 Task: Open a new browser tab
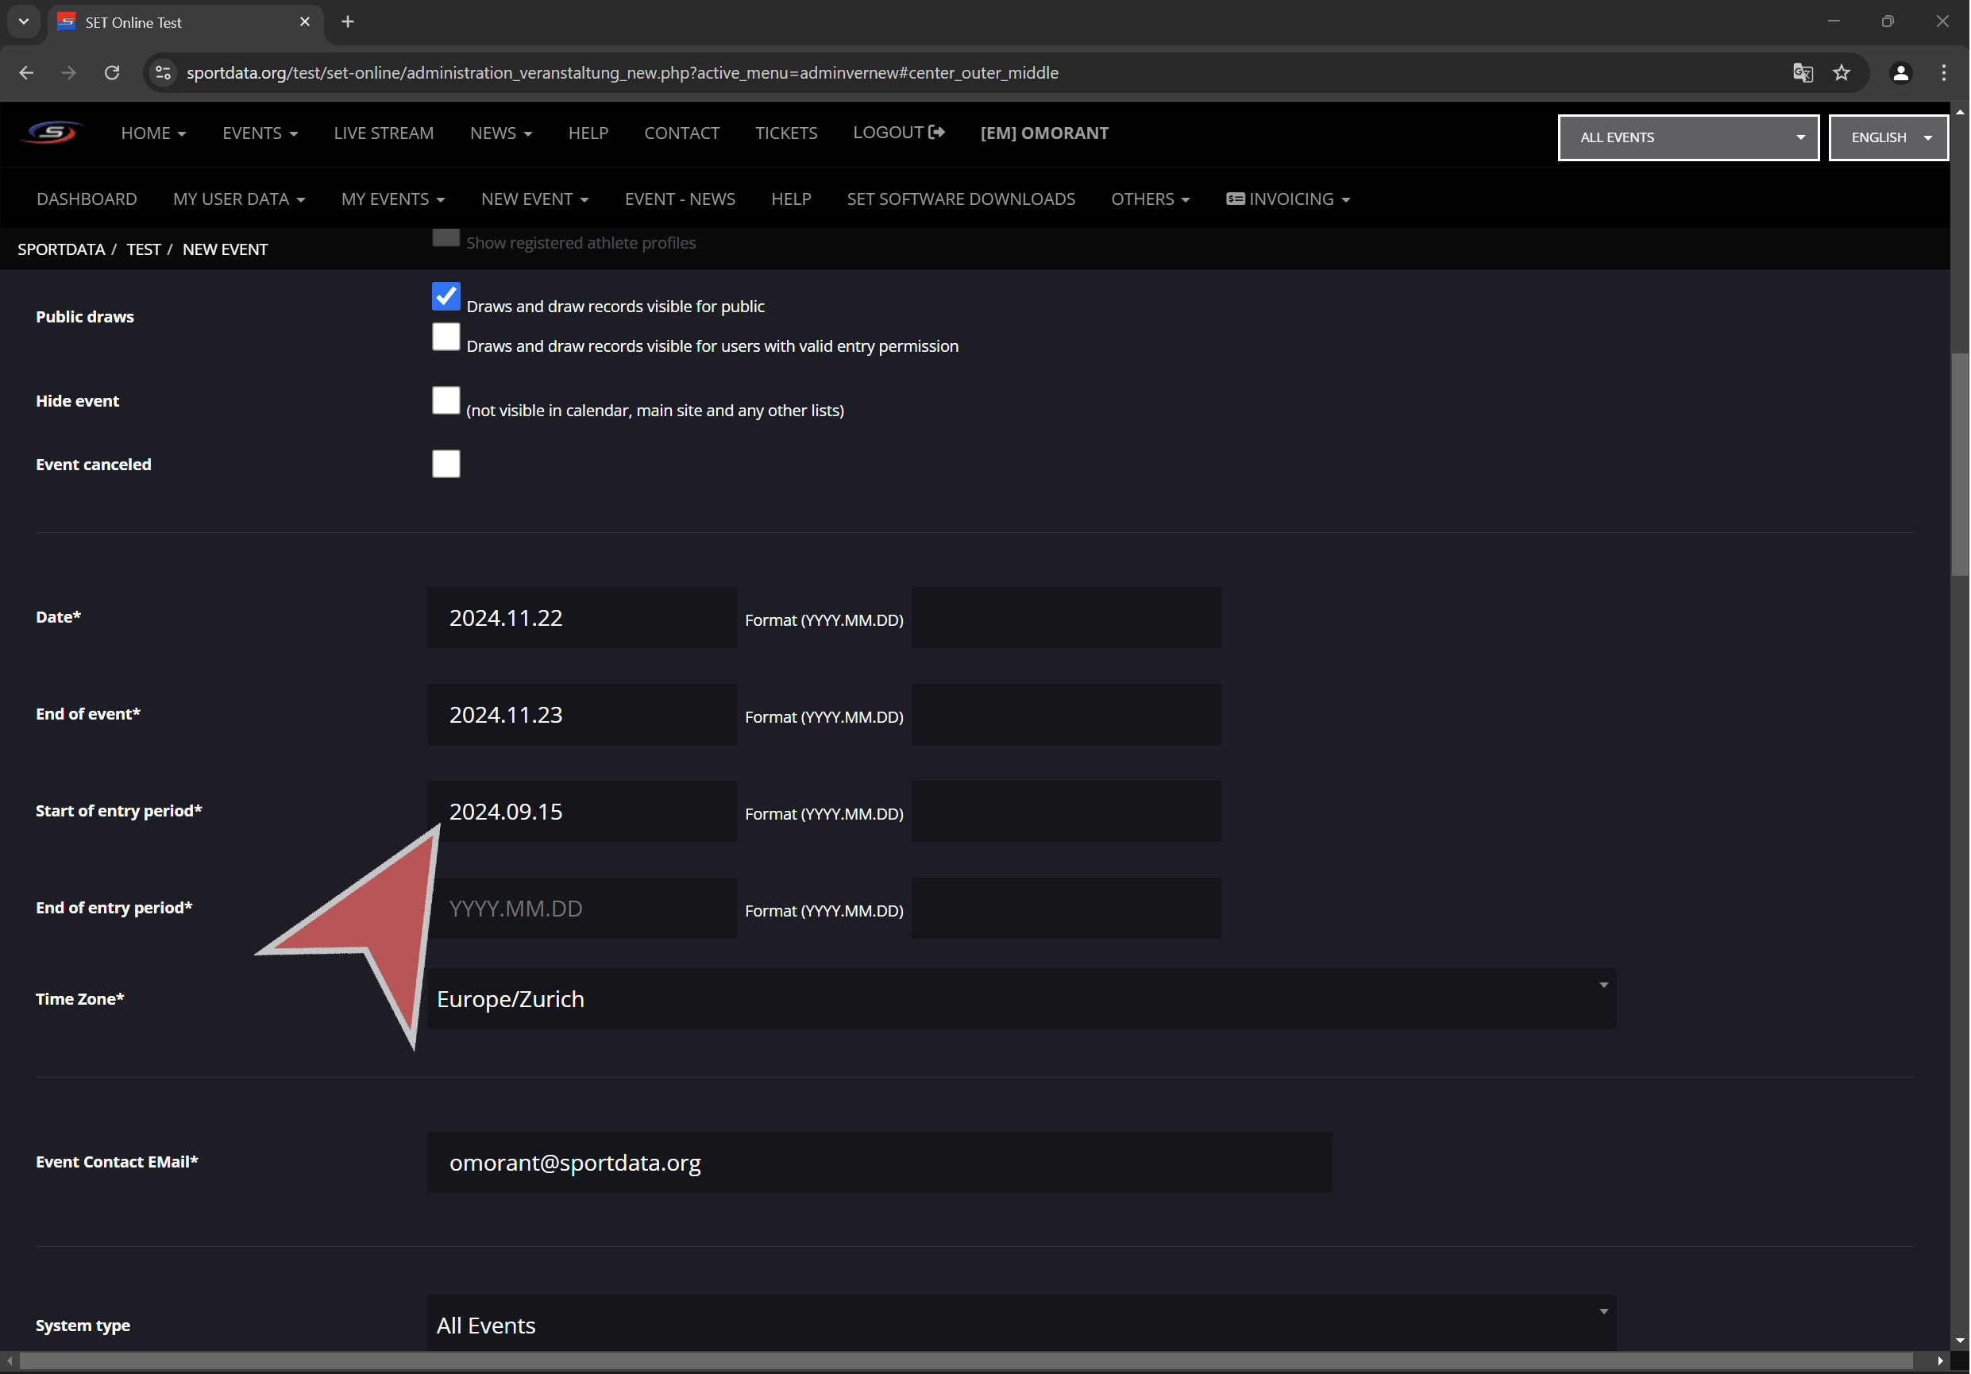point(348,22)
